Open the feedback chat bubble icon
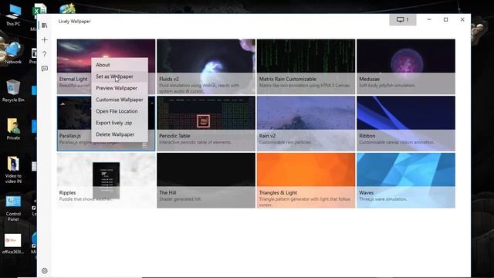 45,69
